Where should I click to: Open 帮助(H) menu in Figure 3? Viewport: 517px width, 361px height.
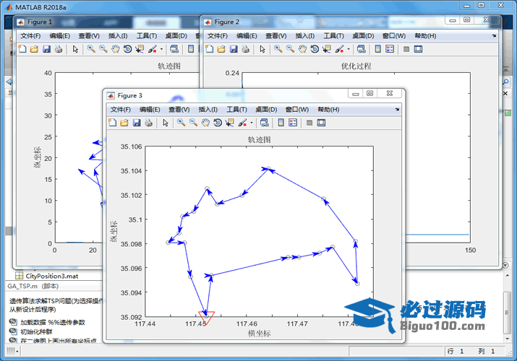pos(328,109)
